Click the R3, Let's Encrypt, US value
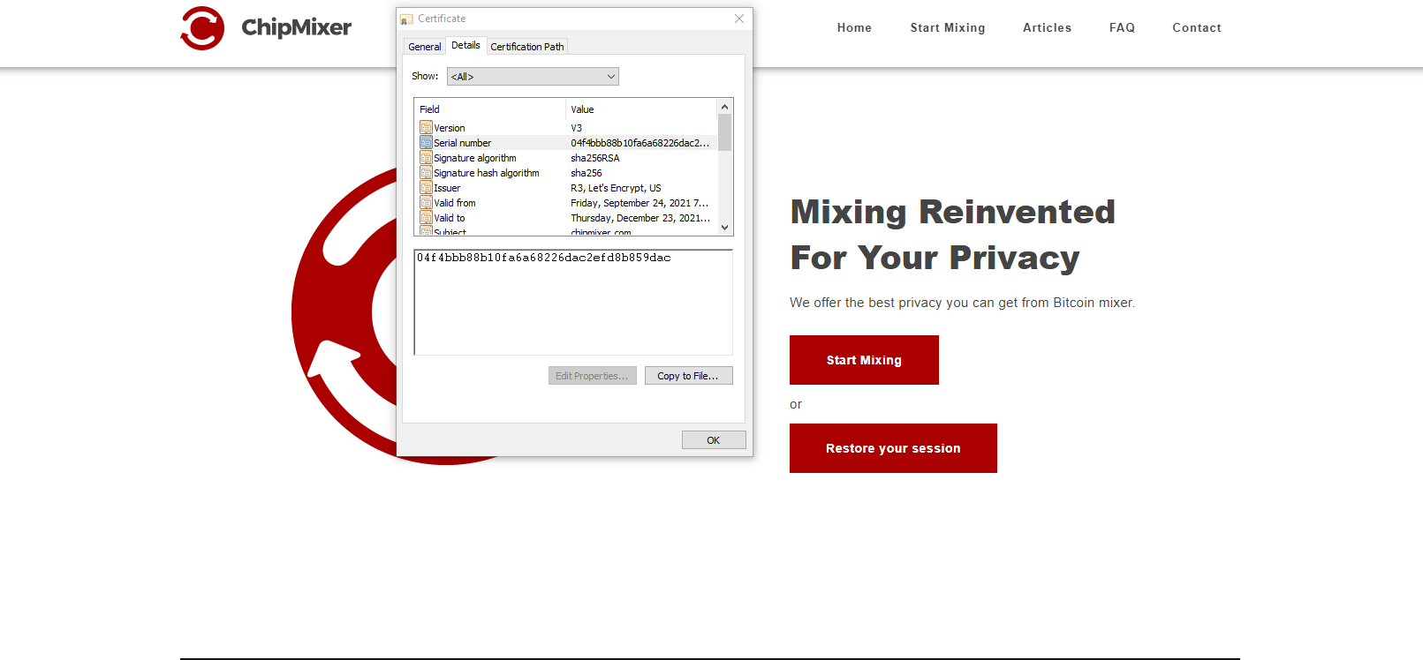Image resolution: width=1423 pixels, height=660 pixels. 616,188
